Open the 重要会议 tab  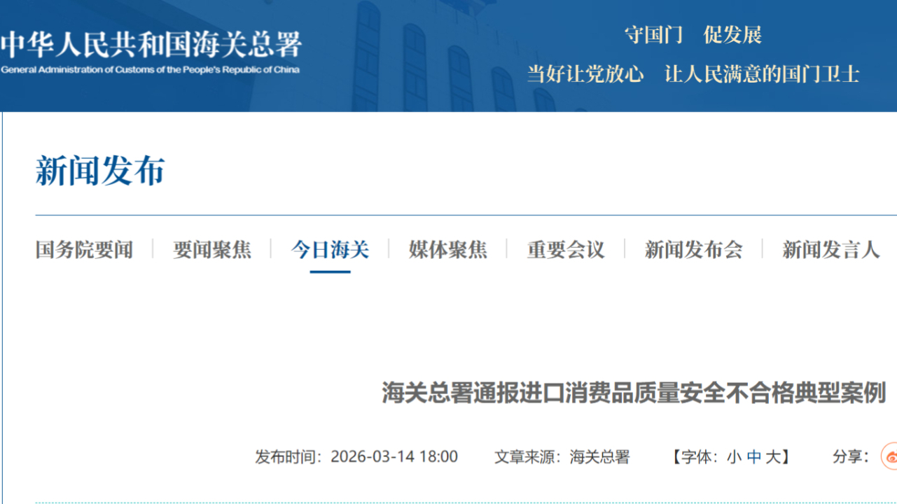(566, 250)
